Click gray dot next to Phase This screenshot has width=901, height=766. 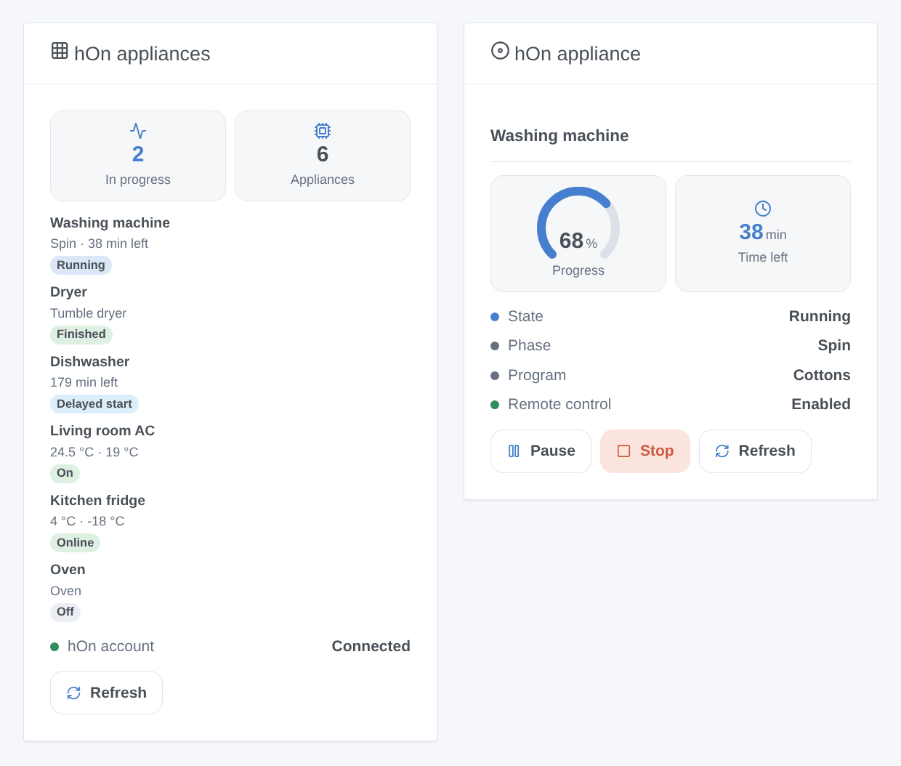coord(495,346)
